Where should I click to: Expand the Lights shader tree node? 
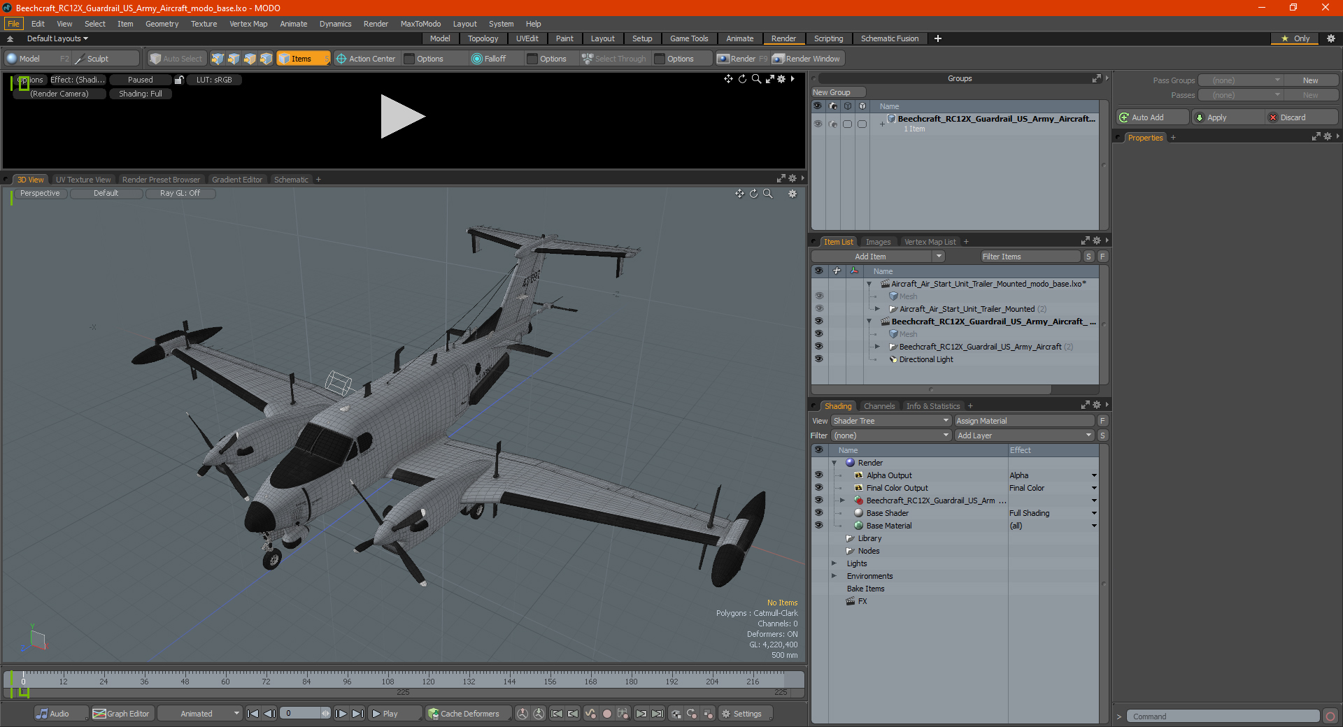click(x=834, y=563)
